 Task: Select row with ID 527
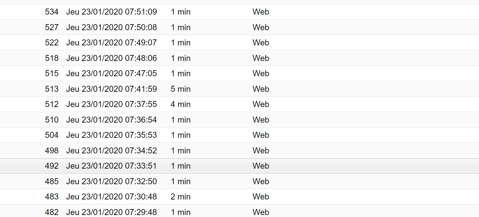(239, 27)
